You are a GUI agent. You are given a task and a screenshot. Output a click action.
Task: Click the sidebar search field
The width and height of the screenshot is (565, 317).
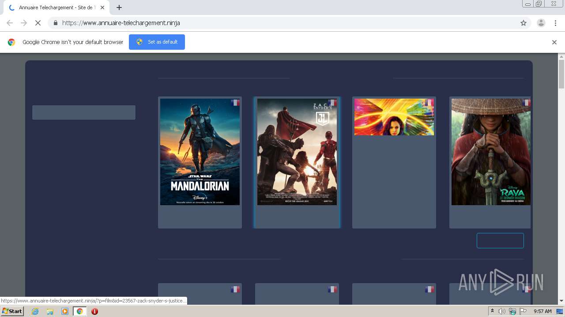click(84, 112)
